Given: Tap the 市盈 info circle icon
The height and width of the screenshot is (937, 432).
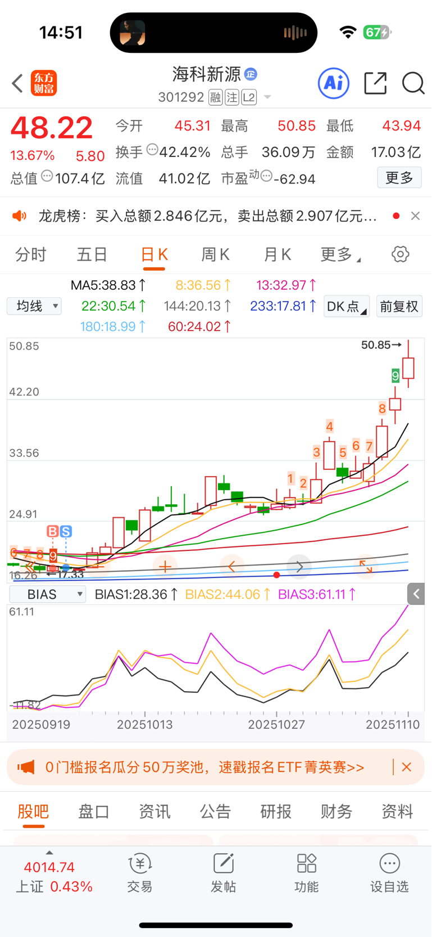Looking at the screenshot, I should tap(267, 176).
